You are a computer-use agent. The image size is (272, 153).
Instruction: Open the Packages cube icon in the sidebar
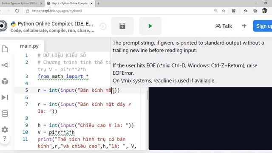click(5, 81)
